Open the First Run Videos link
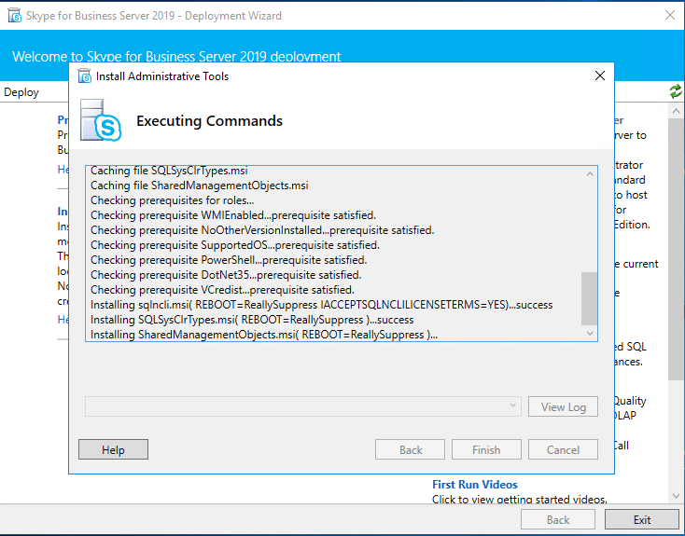 pos(475,485)
